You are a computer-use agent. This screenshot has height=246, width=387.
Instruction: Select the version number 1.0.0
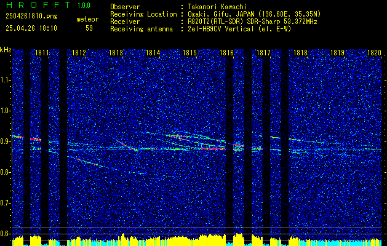[84, 6]
